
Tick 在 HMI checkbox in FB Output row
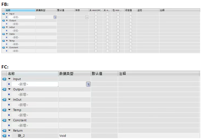pos(118,21)
